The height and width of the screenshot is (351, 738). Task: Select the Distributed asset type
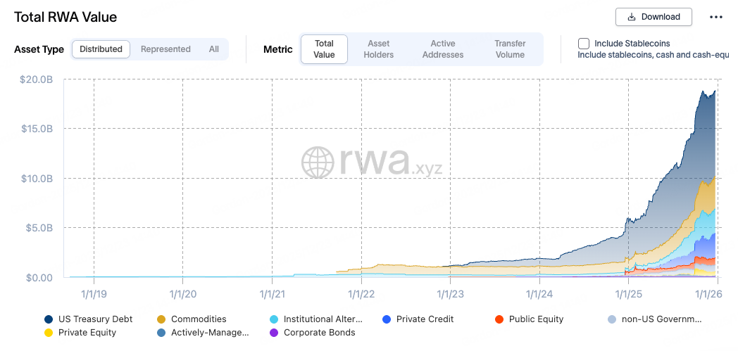[x=101, y=49]
